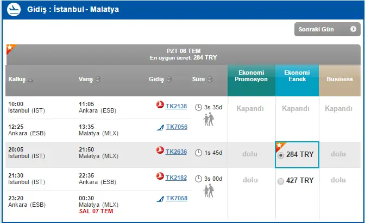The image size is (365, 223).
Task: Sort flights by Kalkış departure time
Action: pyautogui.click(x=31, y=80)
